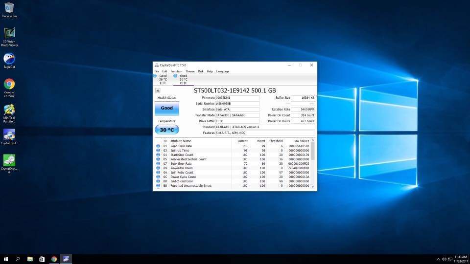Click the Buffer Size value 16384 KB
The image size is (470, 264).
(303, 98)
